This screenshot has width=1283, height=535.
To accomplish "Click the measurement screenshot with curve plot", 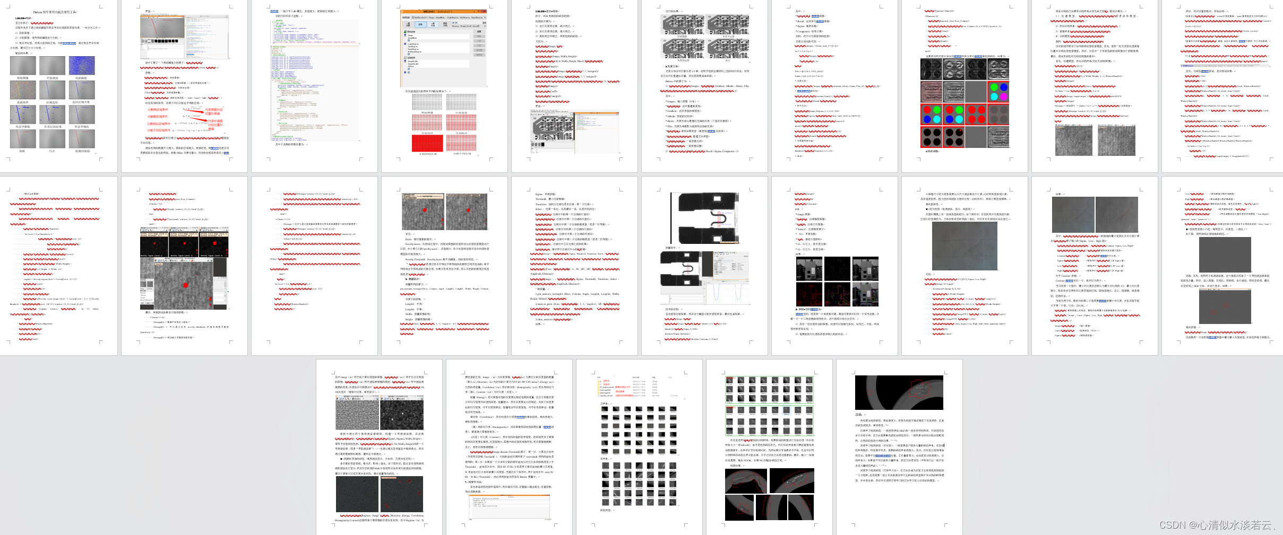I will [704, 278].
